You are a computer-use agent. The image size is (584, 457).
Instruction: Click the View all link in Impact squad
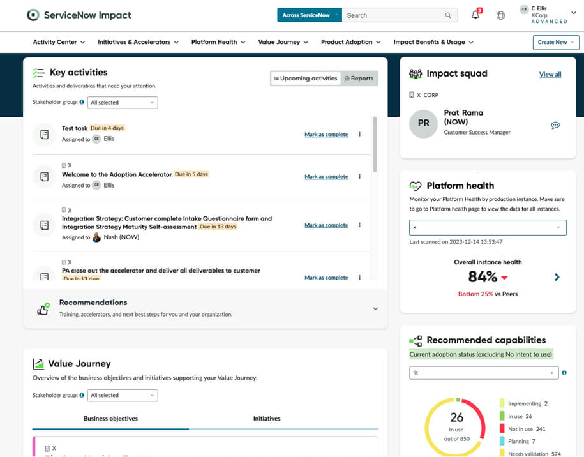coord(550,73)
